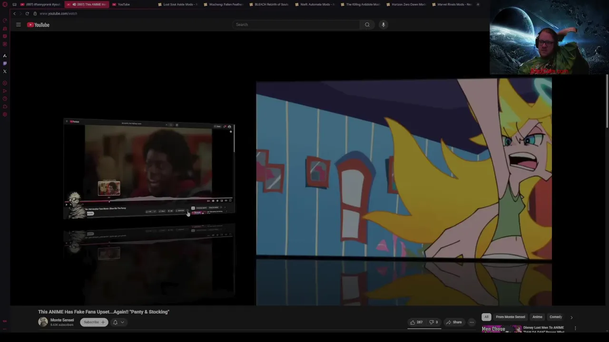This screenshot has height=342, width=609.
Task: Select 'Anime' filter chip
Action: [537, 317]
